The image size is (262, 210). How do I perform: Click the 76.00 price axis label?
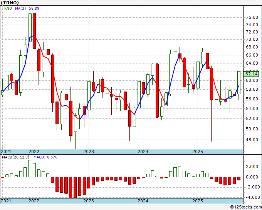coord(252,17)
